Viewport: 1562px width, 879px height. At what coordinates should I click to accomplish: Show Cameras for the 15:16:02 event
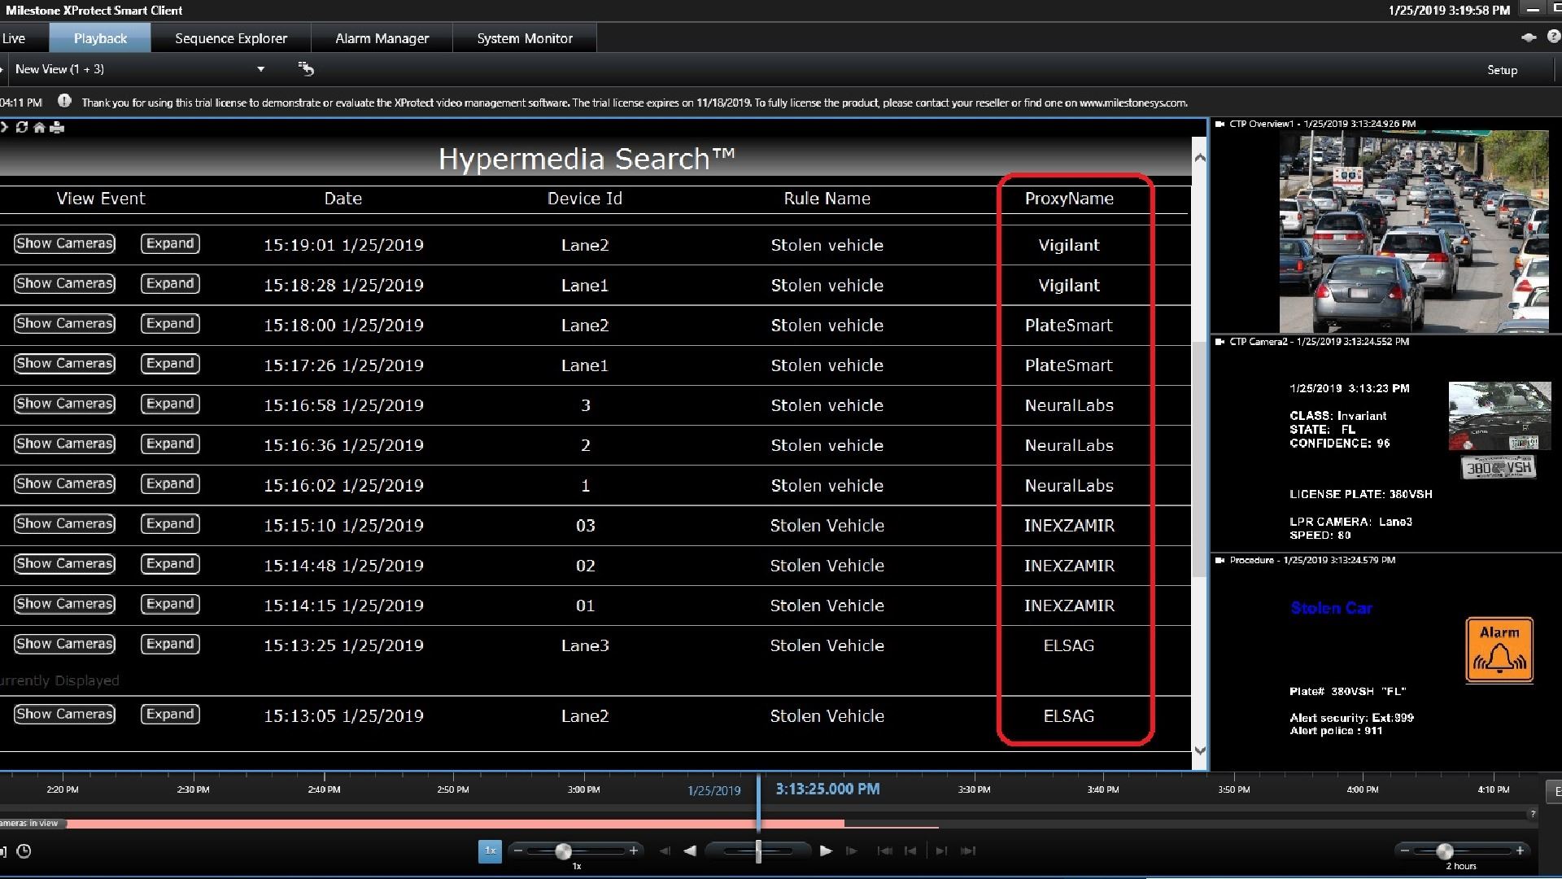(64, 483)
